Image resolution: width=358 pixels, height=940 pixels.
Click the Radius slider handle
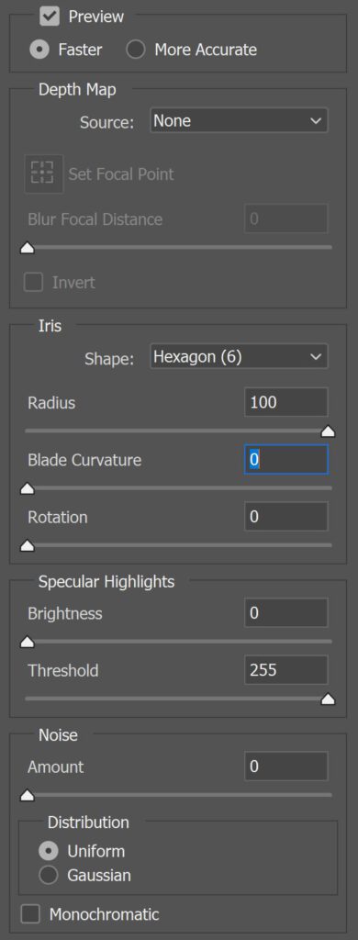[328, 431]
